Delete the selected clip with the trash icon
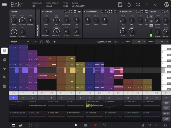The height and width of the screenshot is (128, 171). coord(41,42)
